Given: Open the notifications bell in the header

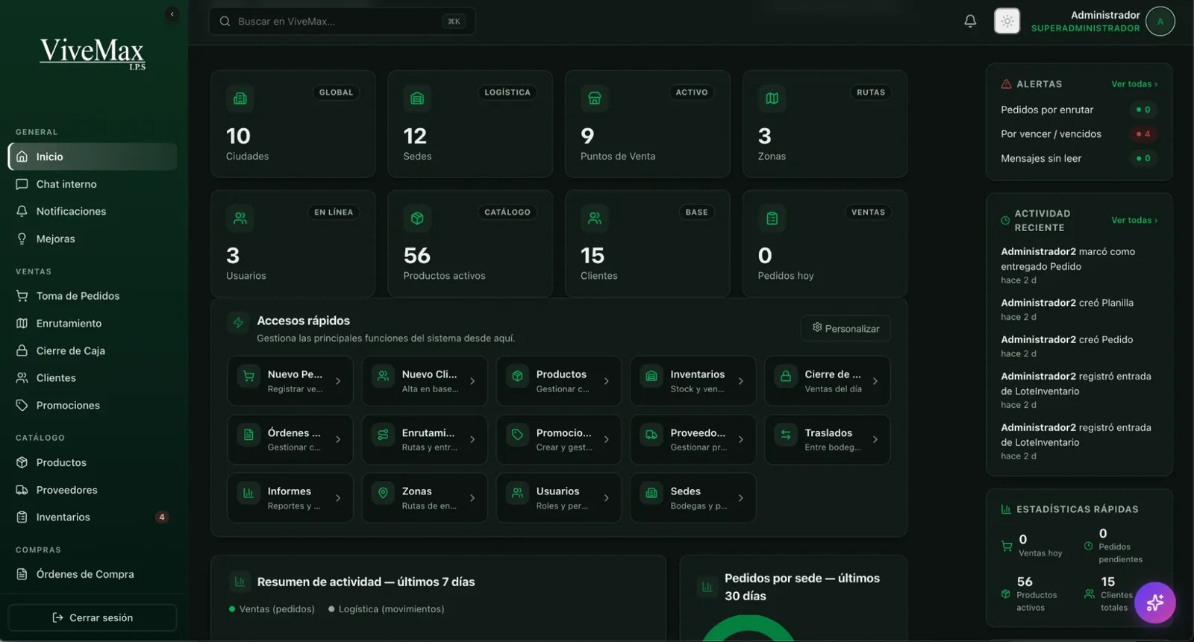Looking at the screenshot, I should [970, 21].
